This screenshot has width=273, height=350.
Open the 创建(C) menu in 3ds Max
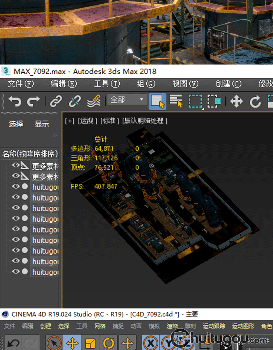pyautogui.click(x=229, y=84)
